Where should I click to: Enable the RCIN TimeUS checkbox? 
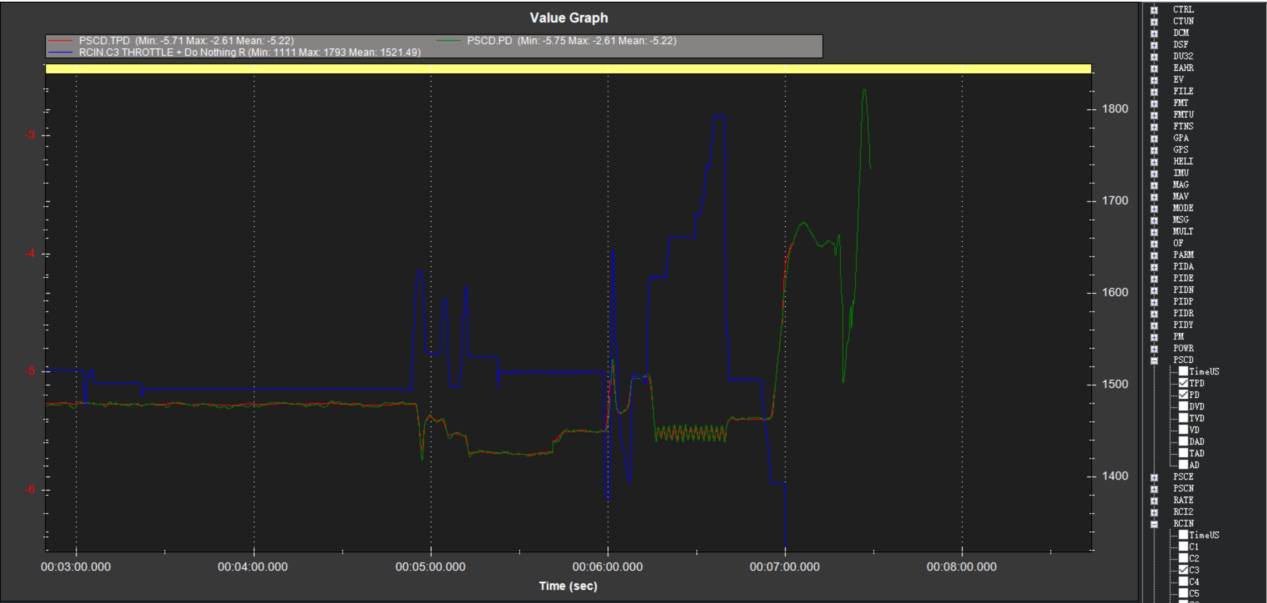click(1184, 535)
